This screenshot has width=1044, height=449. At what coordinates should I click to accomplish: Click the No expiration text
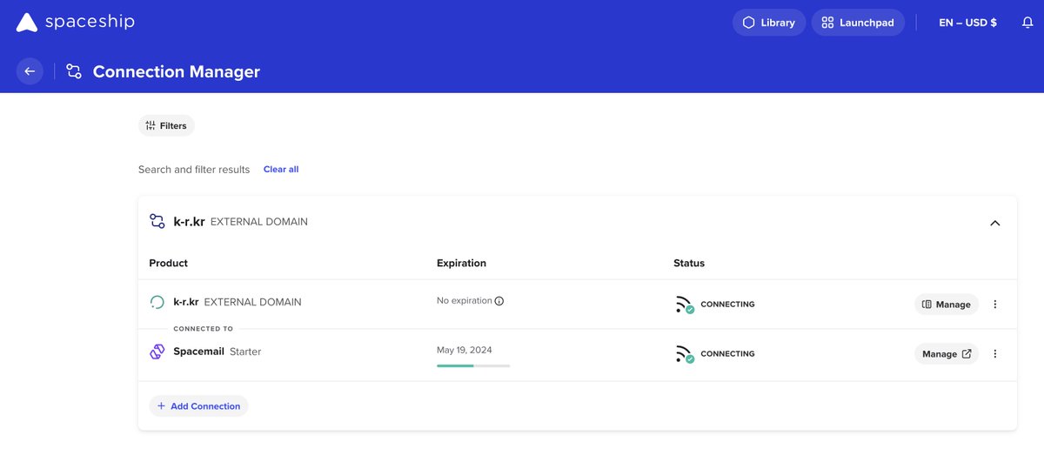coord(465,301)
